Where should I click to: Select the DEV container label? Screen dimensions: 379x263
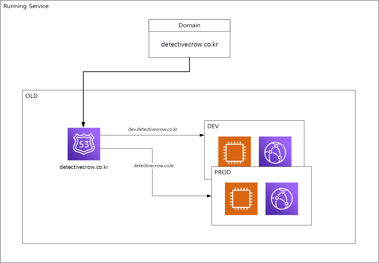[x=213, y=126]
